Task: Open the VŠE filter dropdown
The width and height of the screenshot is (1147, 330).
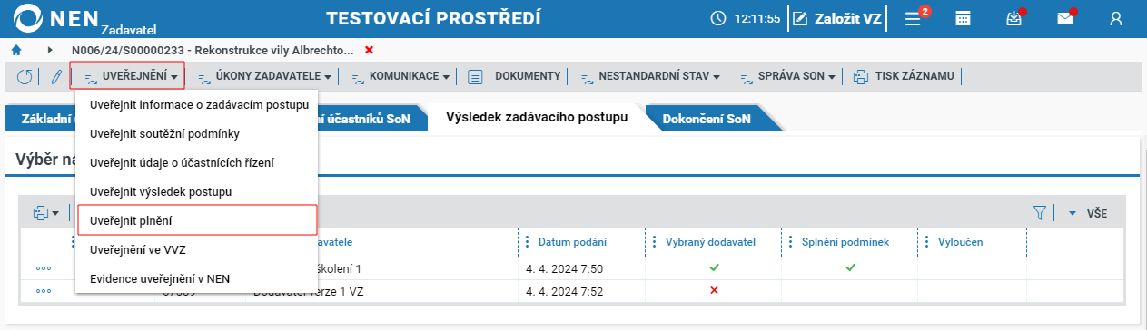Action: point(1087,213)
